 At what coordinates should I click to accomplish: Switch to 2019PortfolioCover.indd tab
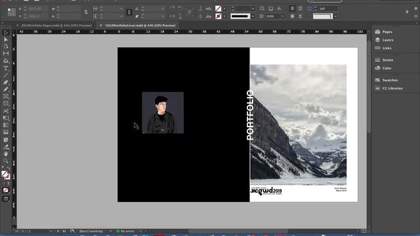click(140, 26)
